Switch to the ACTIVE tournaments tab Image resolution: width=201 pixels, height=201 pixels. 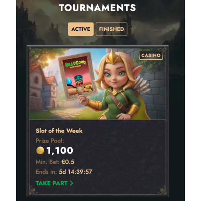pyautogui.click(x=81, y=29)
